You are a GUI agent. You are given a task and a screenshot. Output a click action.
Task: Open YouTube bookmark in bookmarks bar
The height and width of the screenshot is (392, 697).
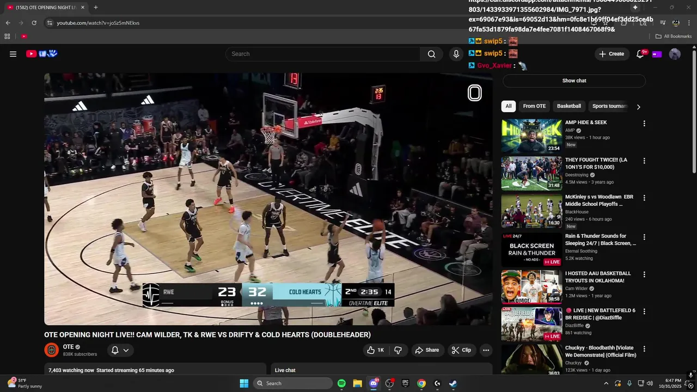click(x=24, y=36)
